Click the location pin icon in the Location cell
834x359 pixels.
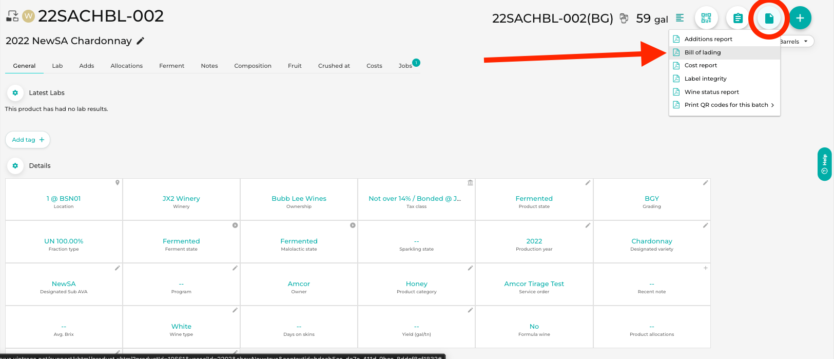[118, 183]
